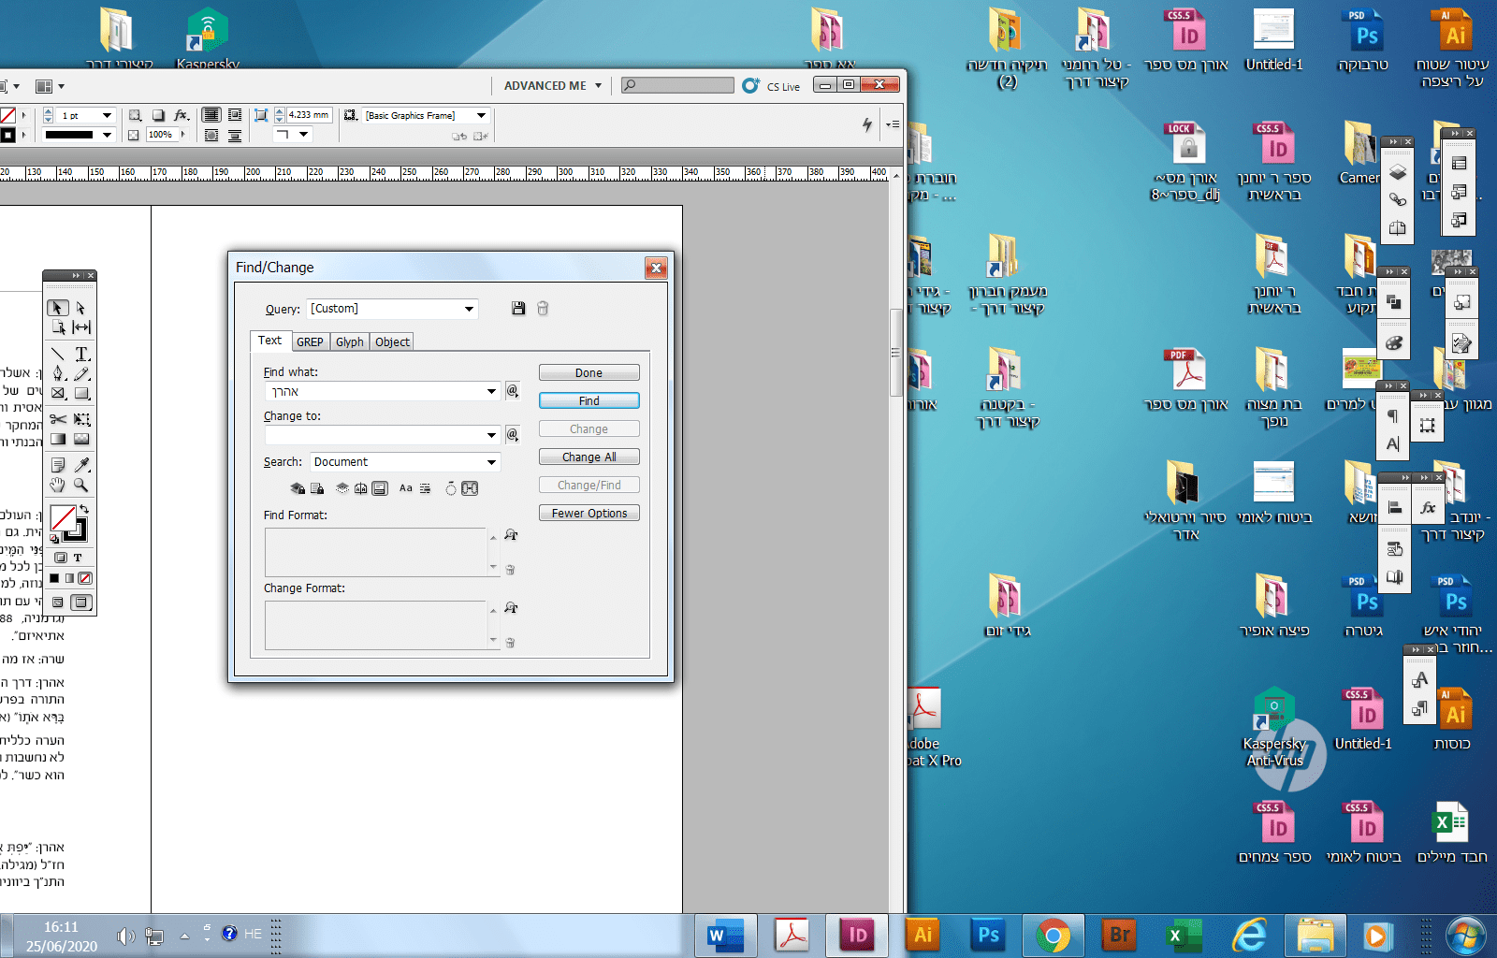Image resolution: width=1497 pixels, height=958 pixels.
Task: Click the Fewer Options button
Action: (x=589, y=513)
